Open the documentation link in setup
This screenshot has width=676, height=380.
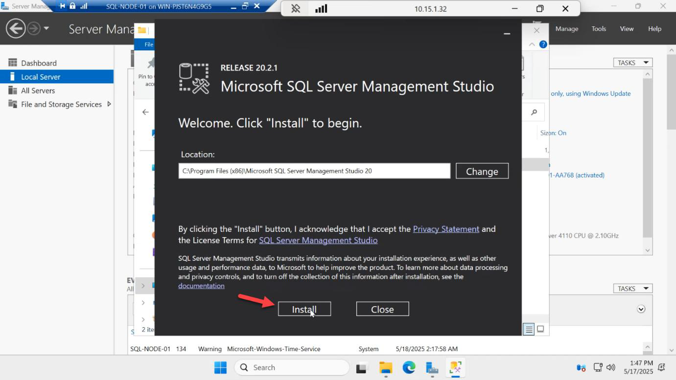pos(201,286)
